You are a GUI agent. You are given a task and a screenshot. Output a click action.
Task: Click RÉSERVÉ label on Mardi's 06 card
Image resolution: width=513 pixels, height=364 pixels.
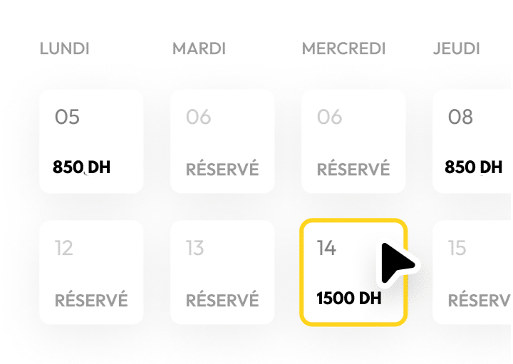tap(222, 170)
